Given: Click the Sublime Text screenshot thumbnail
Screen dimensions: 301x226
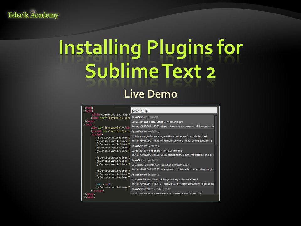Looking at the screenshot, I should point(150,153).
